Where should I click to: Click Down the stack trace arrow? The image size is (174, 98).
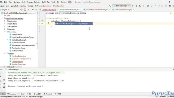4,77
